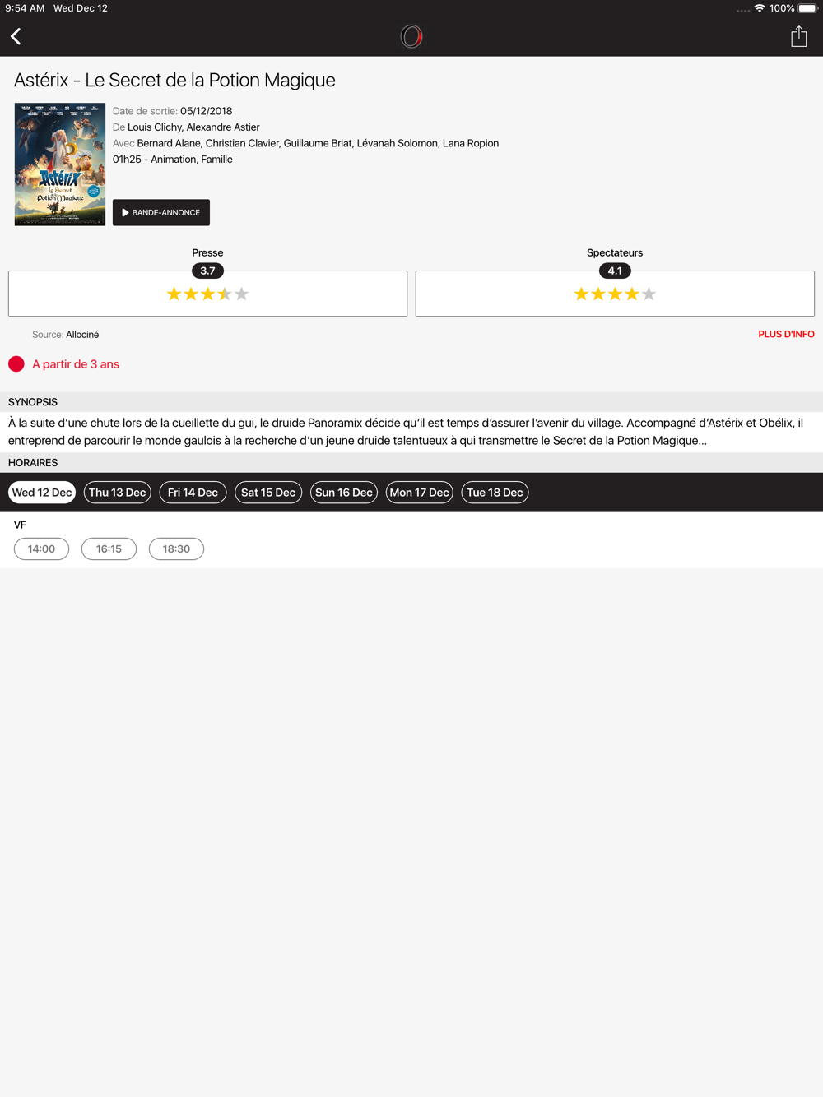The width and height of the screenshot is (823, 1097).
Task: Open the Astérix movie poster
Action: click(x=60, y=164)
